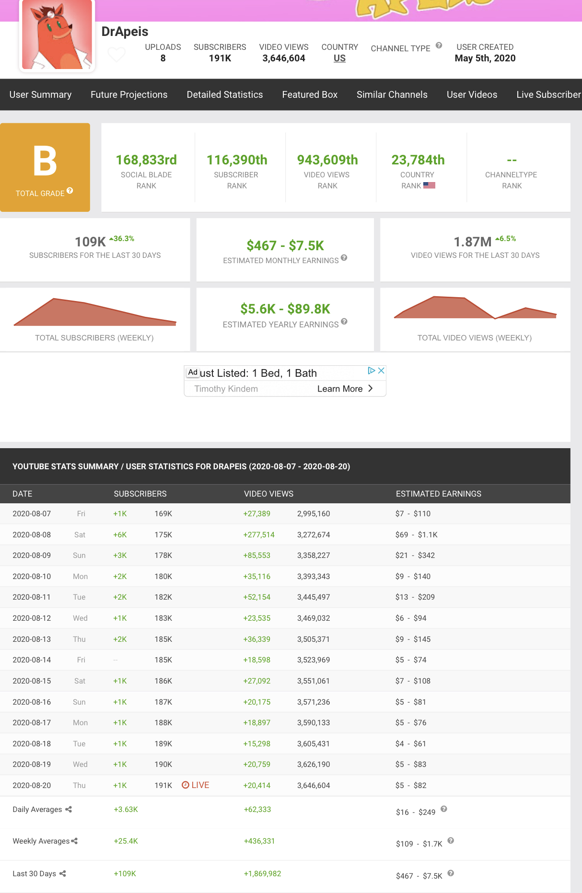The width and height of the screenshot is (582, 893).
Task: Click the DATE column header
Action: click(23, 494)
